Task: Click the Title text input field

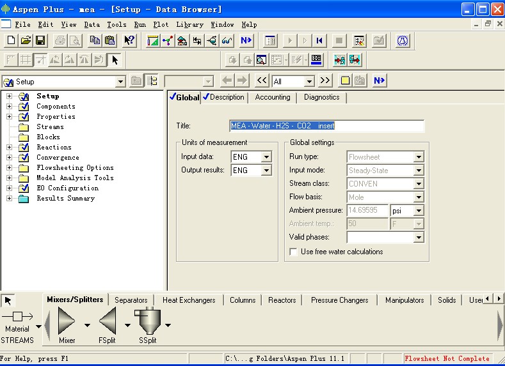Action: 326,126
